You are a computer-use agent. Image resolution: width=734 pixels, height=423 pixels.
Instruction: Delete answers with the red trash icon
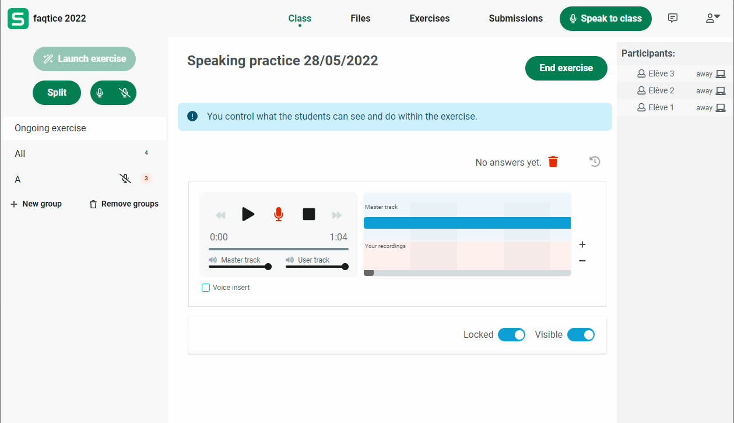coord(553,162)
